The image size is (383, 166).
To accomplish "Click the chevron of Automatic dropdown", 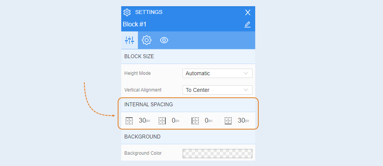I will (246, 73).
